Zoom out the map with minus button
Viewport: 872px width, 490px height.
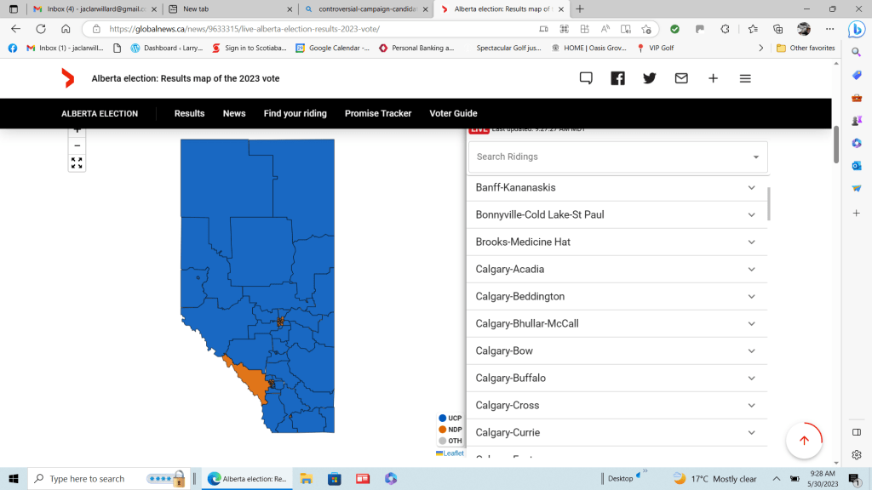(x=77, y=145)
